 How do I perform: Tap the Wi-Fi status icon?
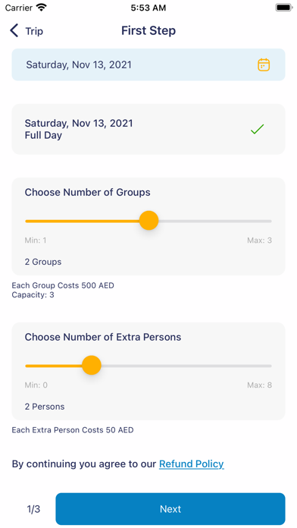[42, 8]
